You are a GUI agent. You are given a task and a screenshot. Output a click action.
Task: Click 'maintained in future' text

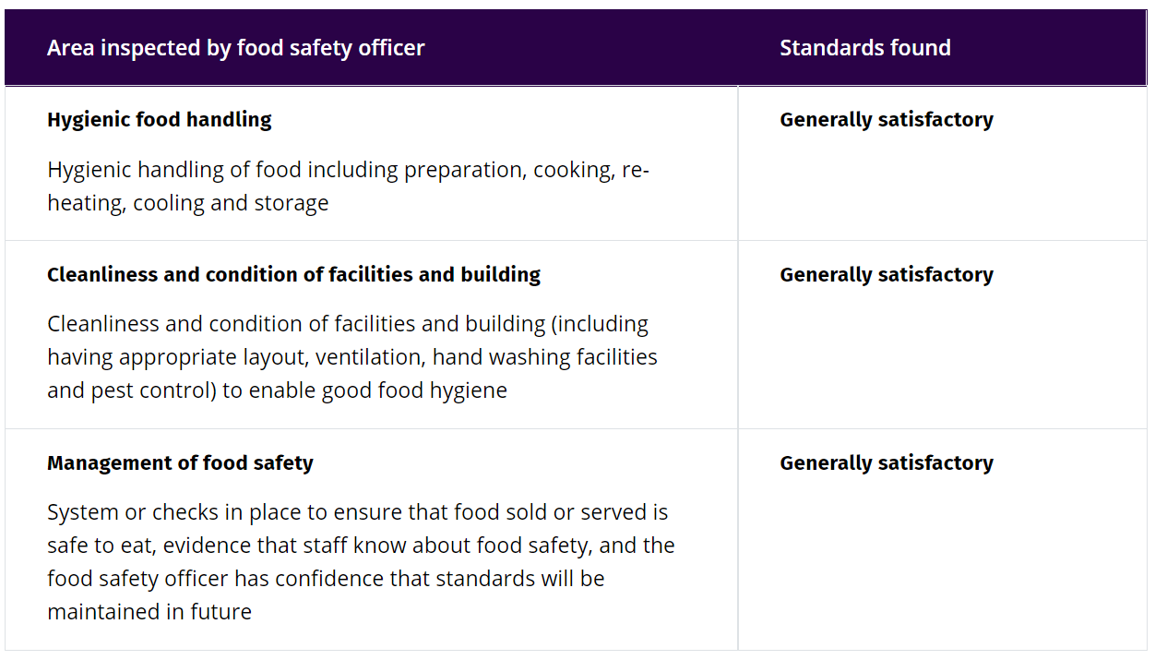(x=149, y=611)
